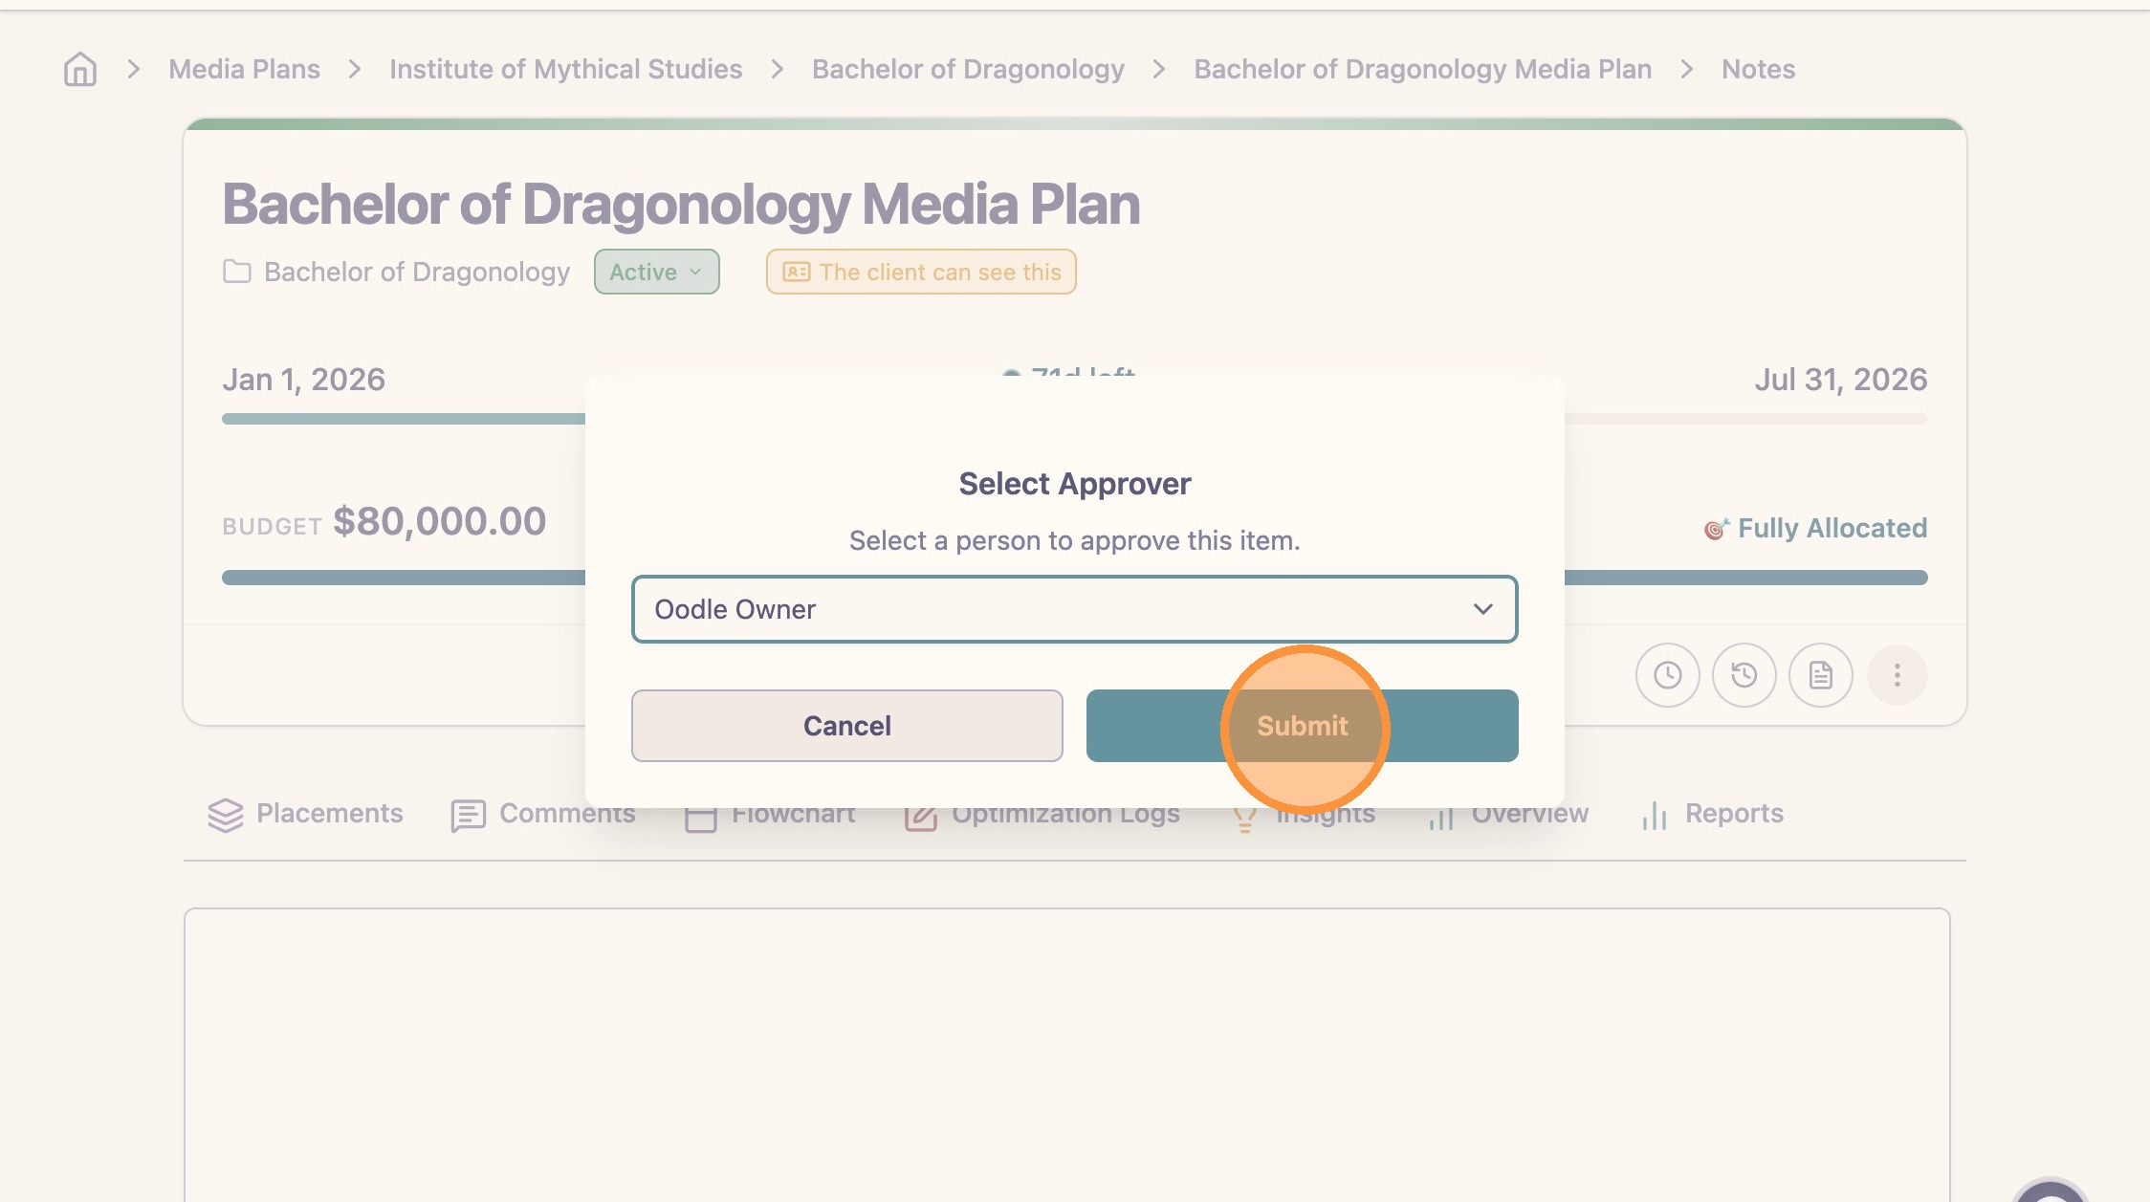
Task: Click the Bachelor of Dragonology folder label
Action: (417, 272)
